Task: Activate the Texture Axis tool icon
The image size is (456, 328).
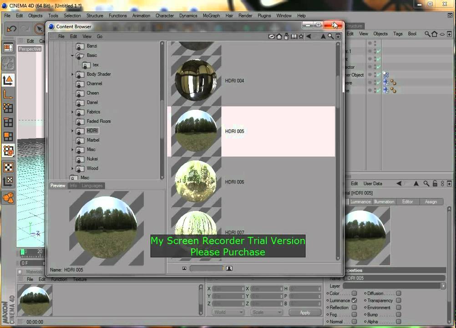Action: point(8,181)
